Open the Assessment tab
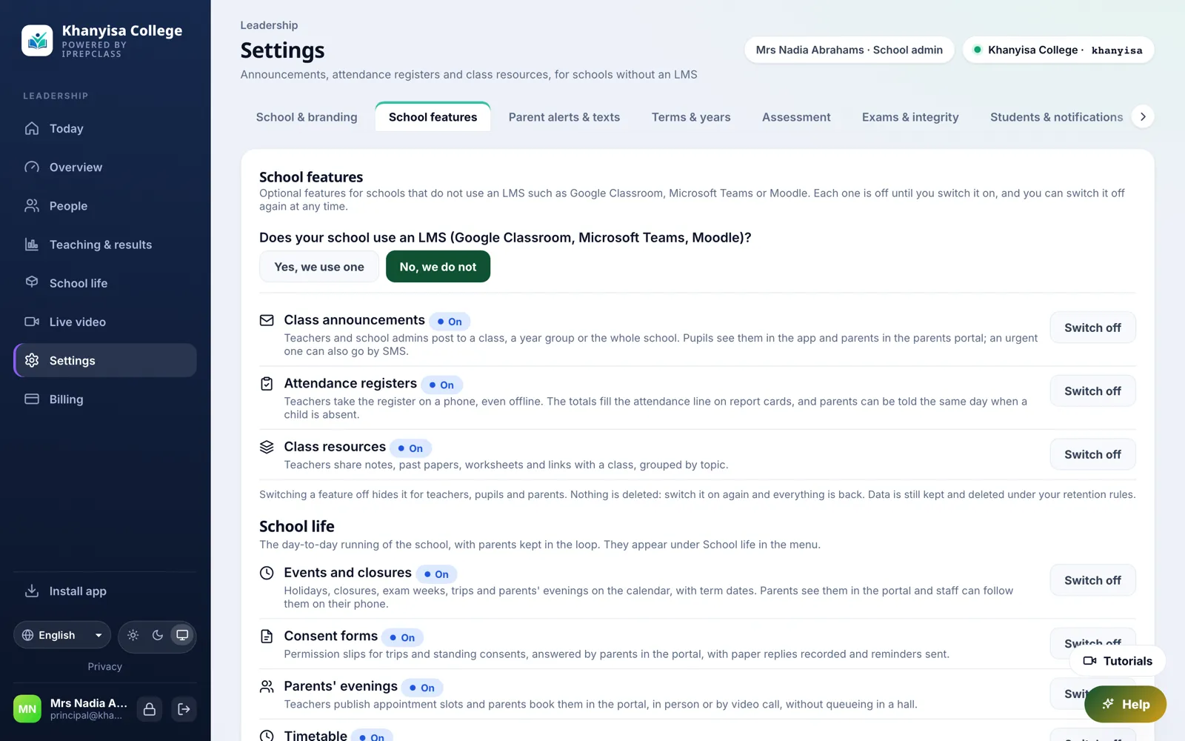The height and width of the screenshot is (741, 1185). click(796, 117)
